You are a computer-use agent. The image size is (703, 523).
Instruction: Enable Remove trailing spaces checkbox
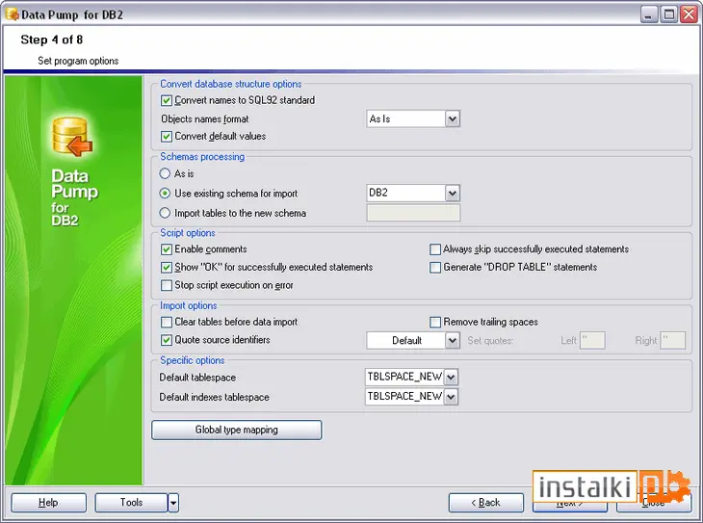(435, 322)
